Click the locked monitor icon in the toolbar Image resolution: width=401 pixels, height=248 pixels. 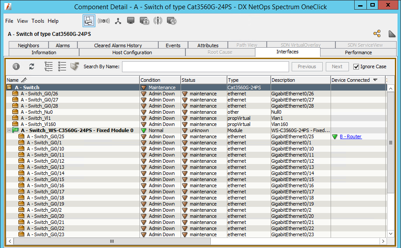click(144, 21)
